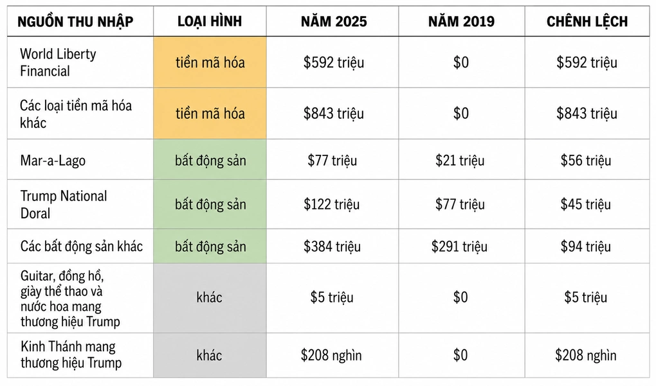Select the Mar-a-Lago row label

tap(53, 161)
